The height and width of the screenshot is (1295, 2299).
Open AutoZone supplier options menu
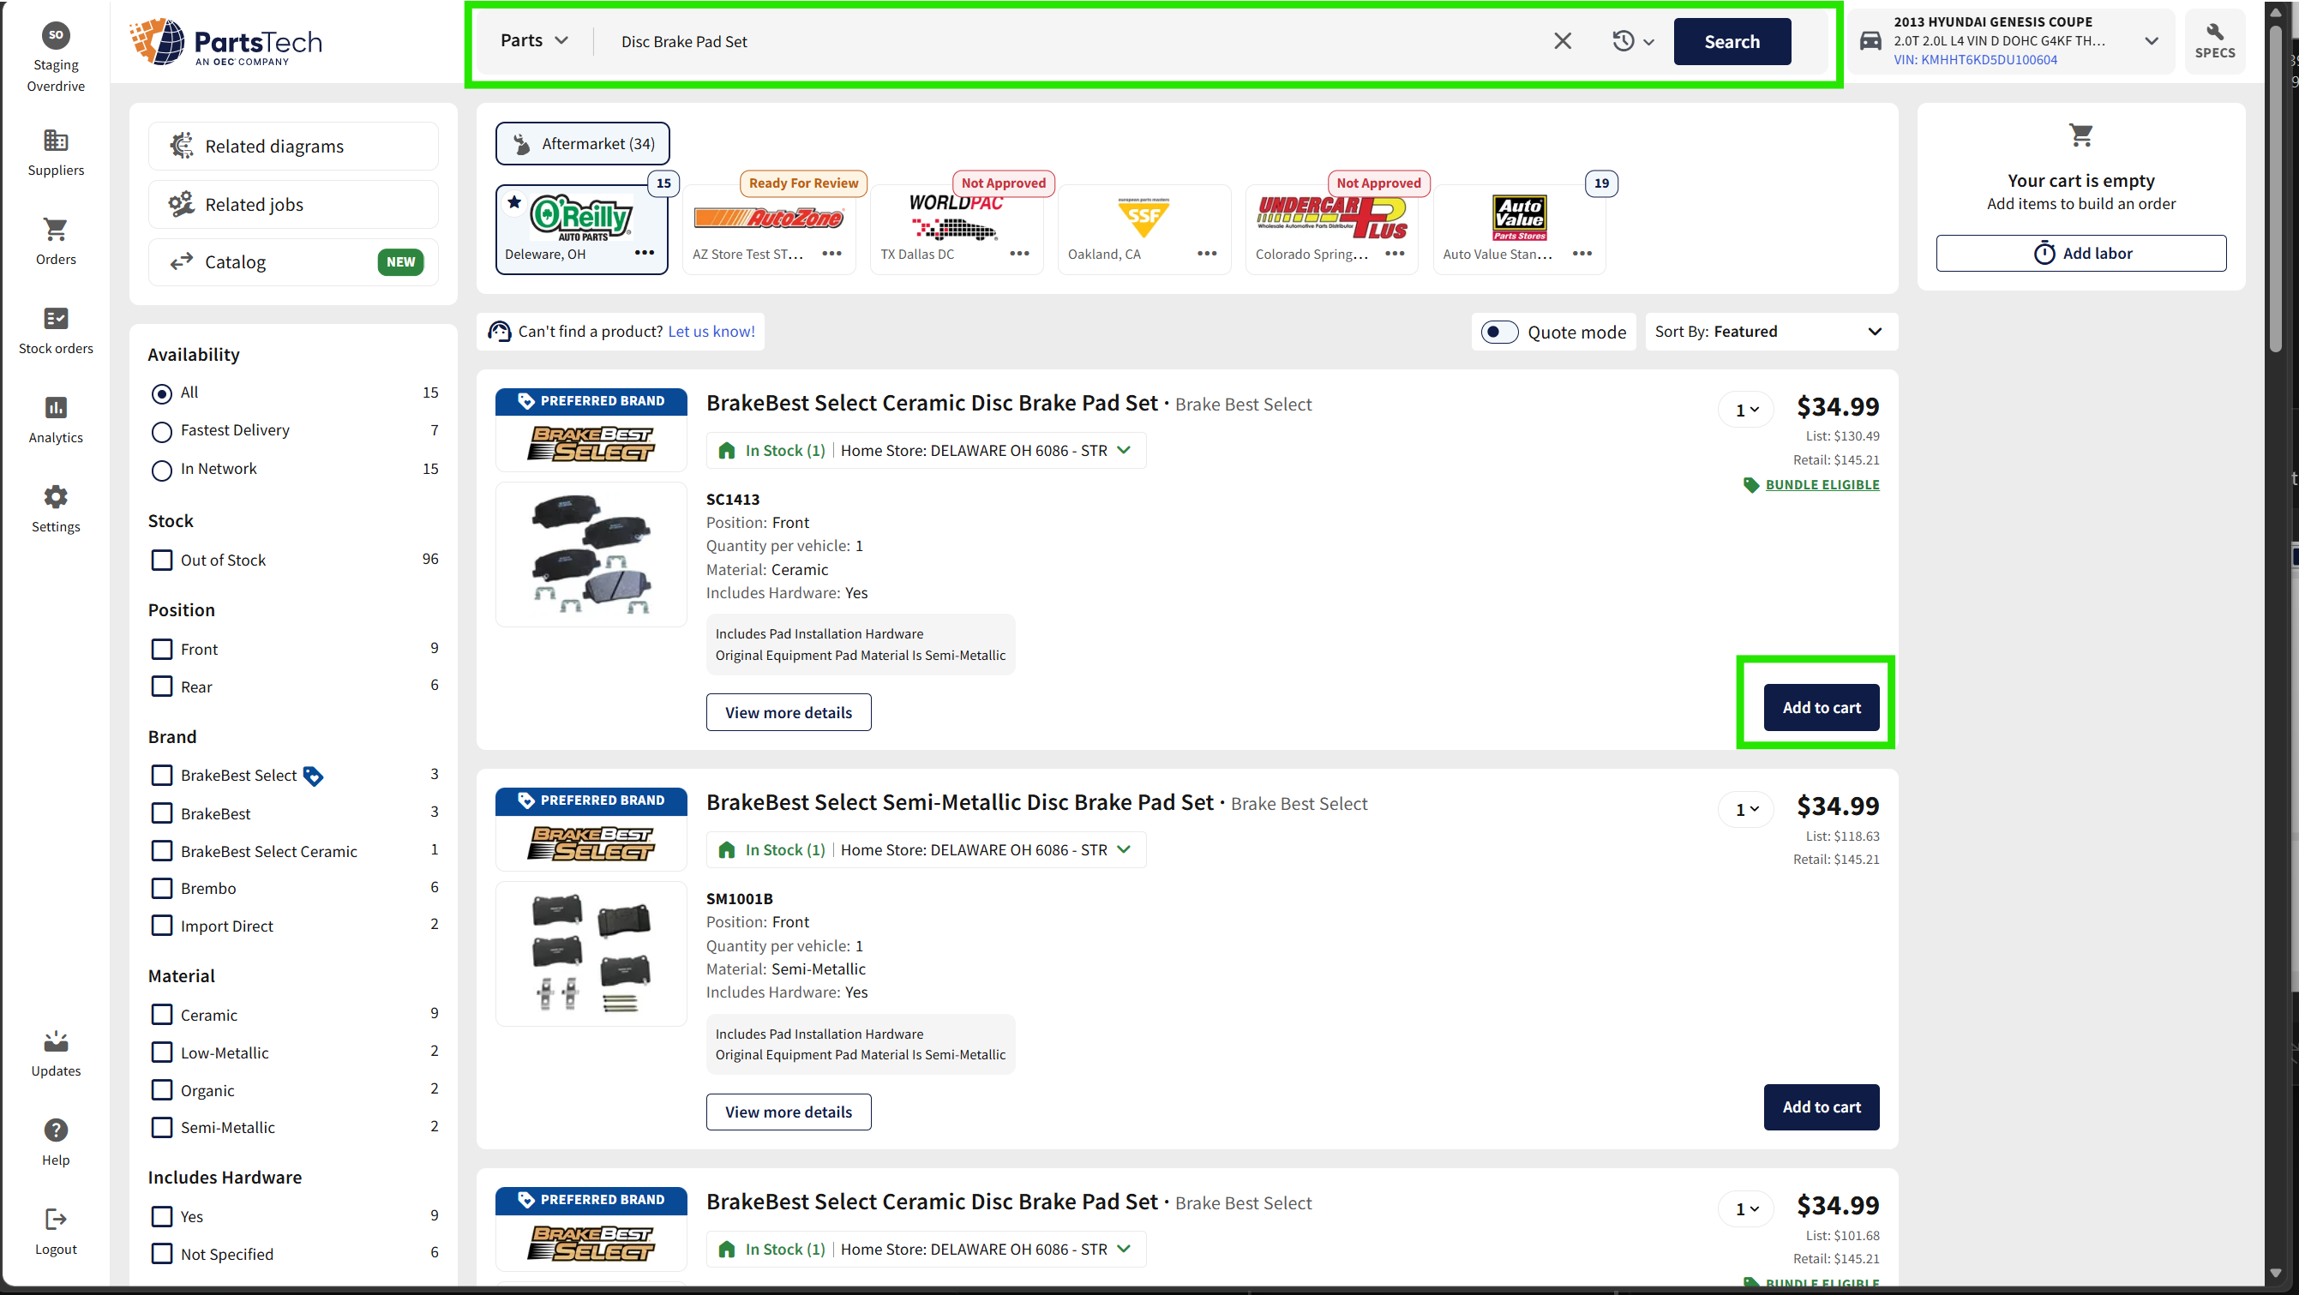(x=831, y=254)
